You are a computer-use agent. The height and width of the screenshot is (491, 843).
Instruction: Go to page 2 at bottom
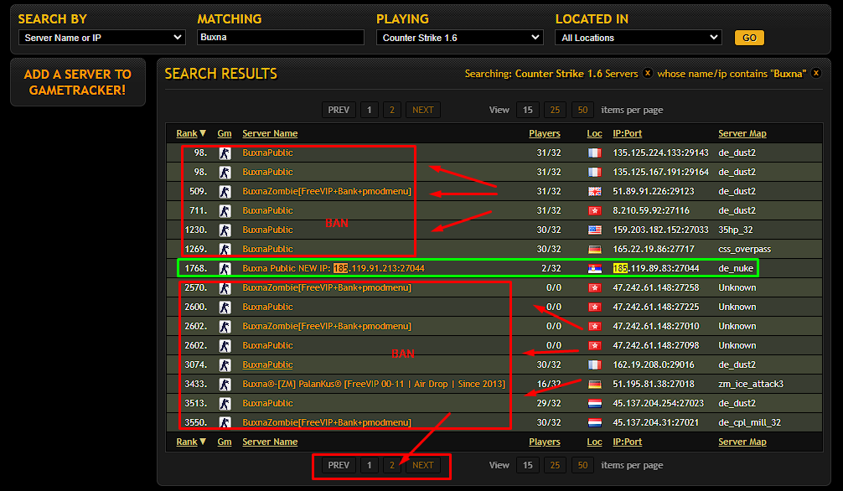[392, 465]
